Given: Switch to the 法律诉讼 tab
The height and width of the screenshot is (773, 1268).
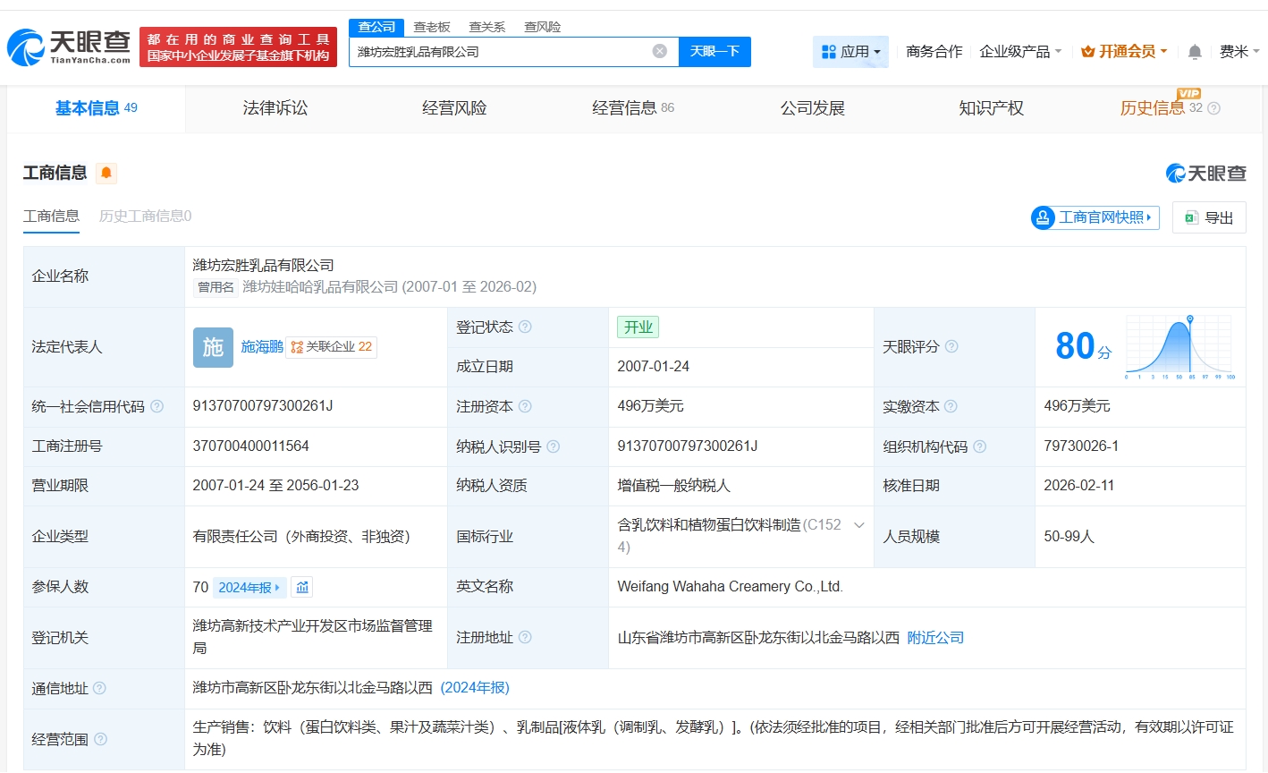Looking at the screenshot, I should point(275,108).
